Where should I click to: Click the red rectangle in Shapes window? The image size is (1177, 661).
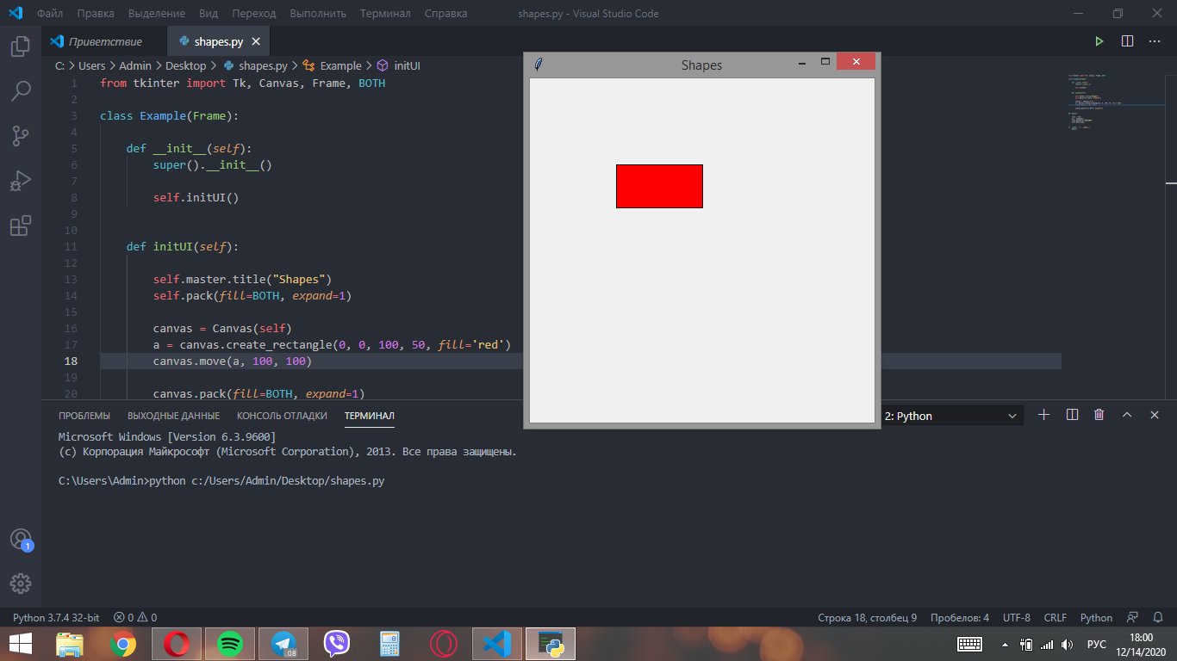coord(659,186)
